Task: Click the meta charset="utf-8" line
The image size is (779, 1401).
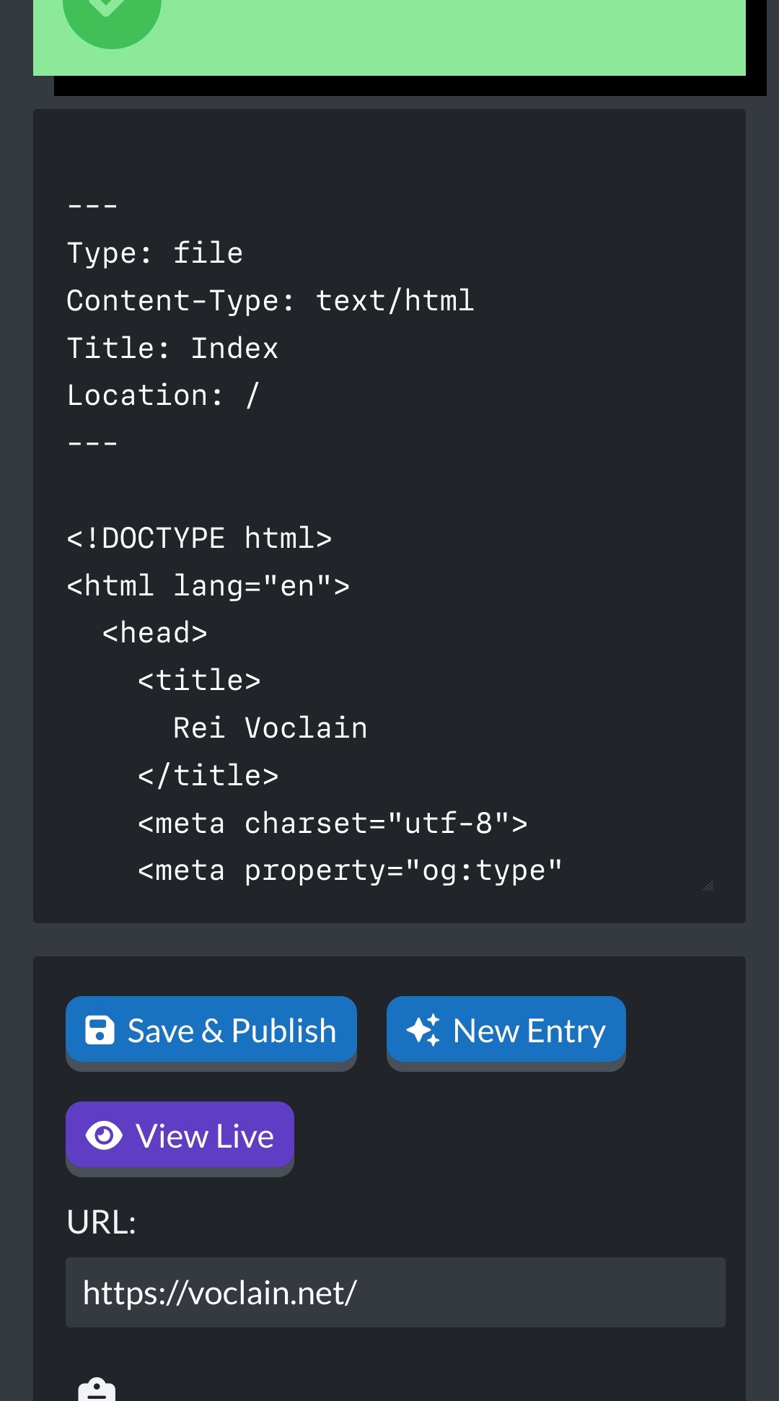Action: pyautogui.click(x=333, y=823)
